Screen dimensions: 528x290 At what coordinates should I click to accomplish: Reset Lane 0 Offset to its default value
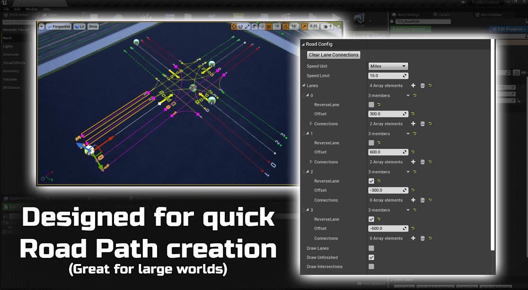pyautogui.click(x=413, y=114)
